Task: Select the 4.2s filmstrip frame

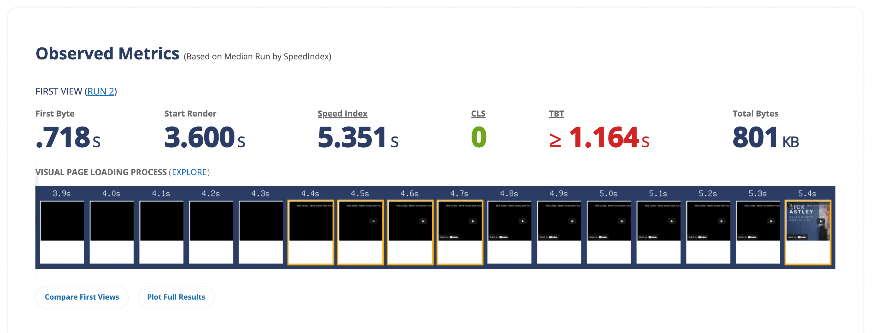Action: tap(211, 232)
